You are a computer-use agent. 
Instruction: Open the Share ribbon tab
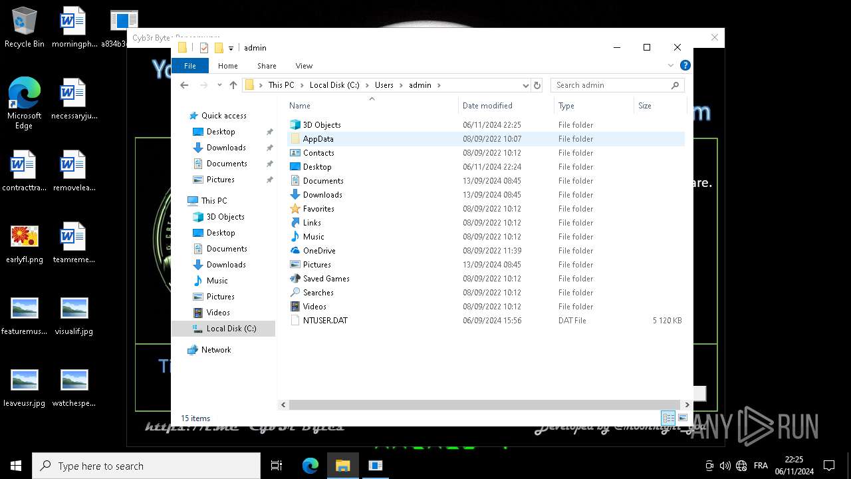267,66
